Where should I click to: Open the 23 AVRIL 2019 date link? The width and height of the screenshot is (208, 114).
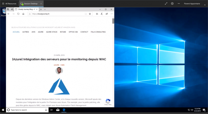(59, 55)
